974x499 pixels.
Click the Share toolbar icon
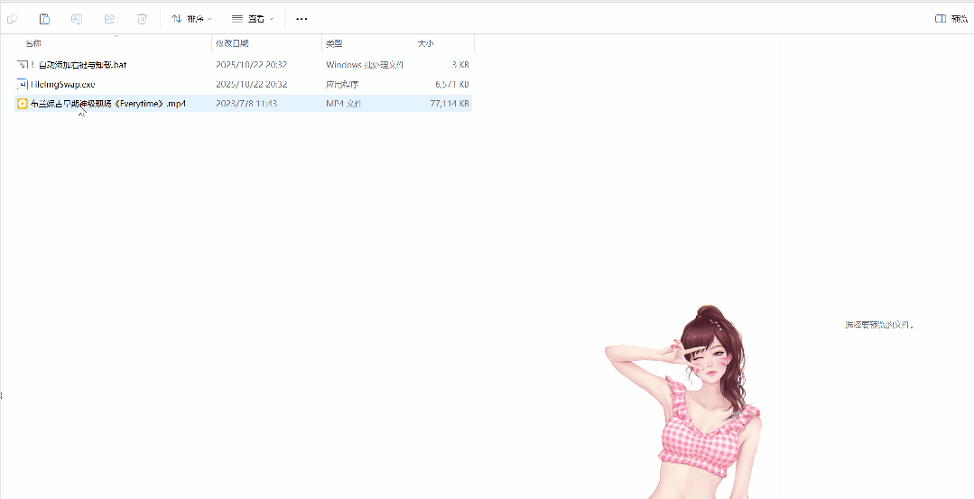[109, 19]
